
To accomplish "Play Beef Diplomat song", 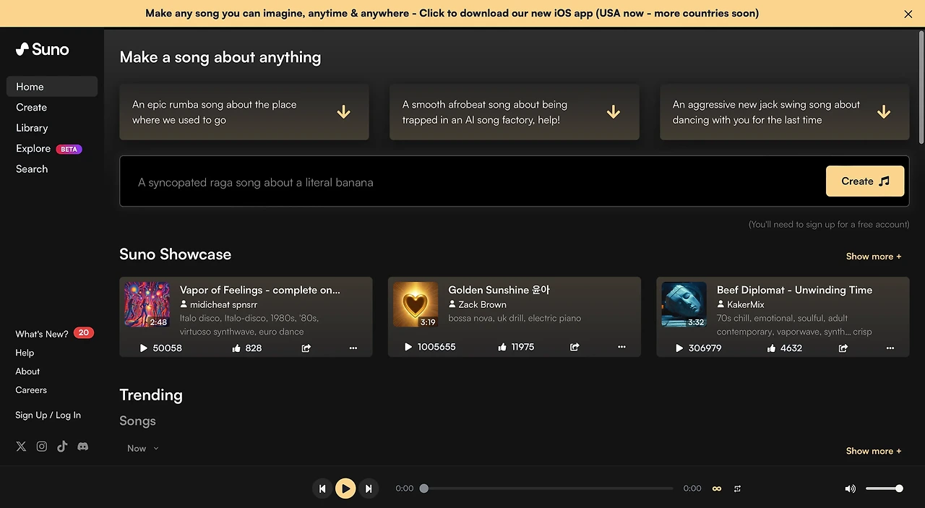I will [679, 348].
